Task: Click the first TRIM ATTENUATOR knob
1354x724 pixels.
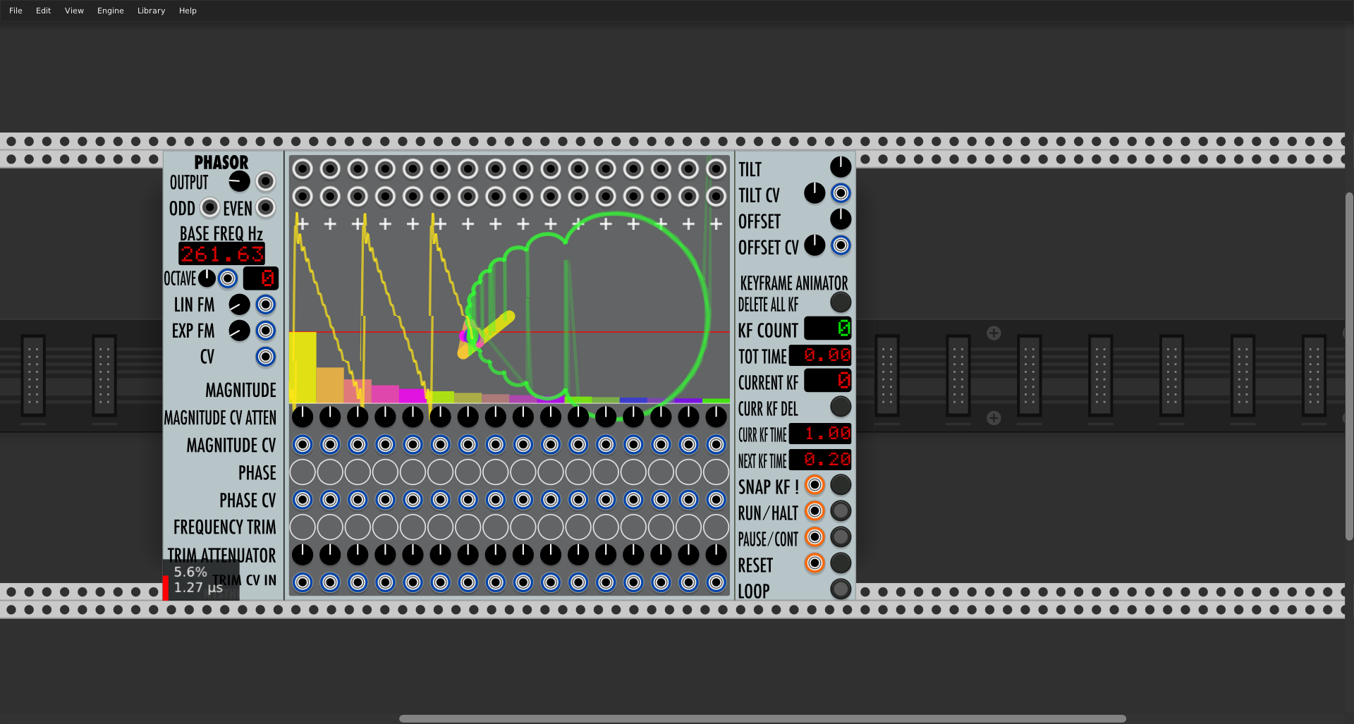Action: pyautogui.click(x=302, y=555)
